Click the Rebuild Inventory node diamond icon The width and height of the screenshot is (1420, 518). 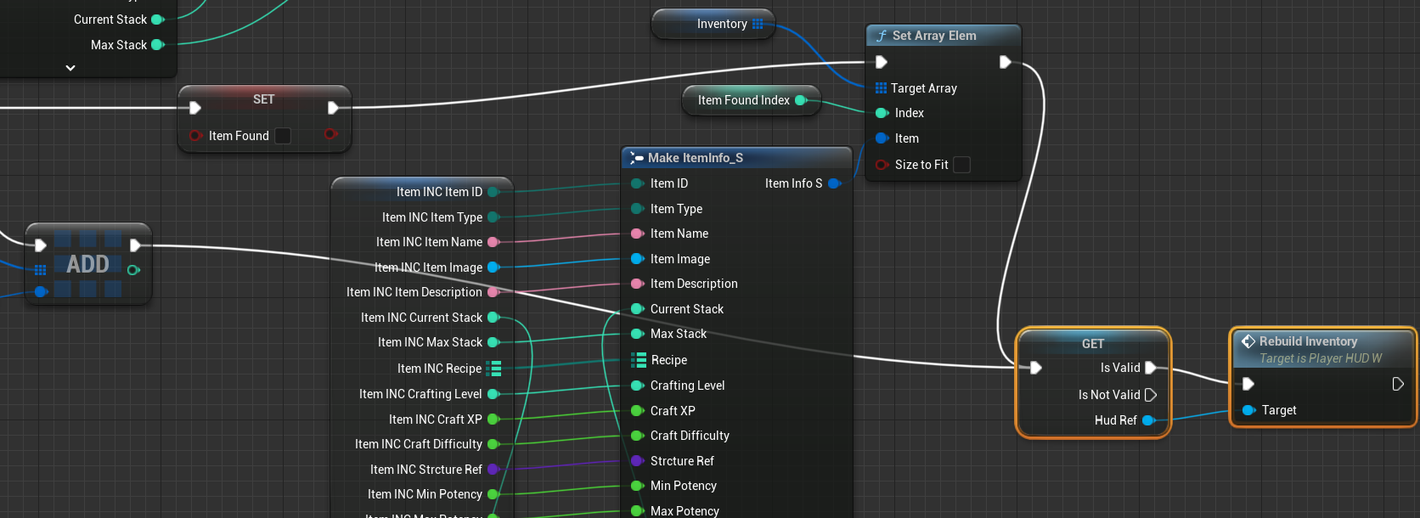tap(1248, 341)
